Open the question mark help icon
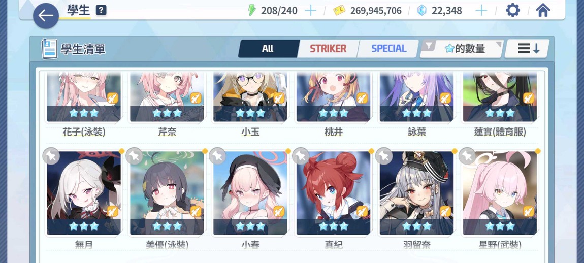This screenshot has height=263, width=584. pyautogui.click(x=101, y=11)
